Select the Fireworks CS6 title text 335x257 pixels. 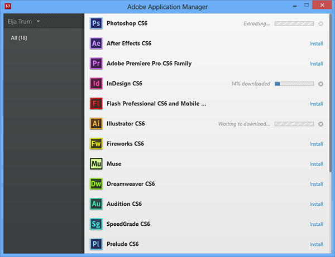(x=126, y=143)
